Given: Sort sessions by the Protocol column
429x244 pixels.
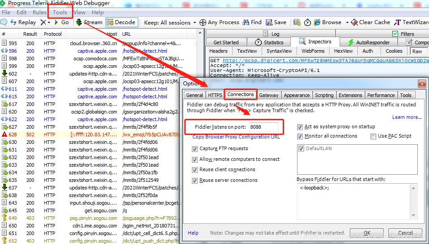Looking at the screenshot, I should pos(53,34).
